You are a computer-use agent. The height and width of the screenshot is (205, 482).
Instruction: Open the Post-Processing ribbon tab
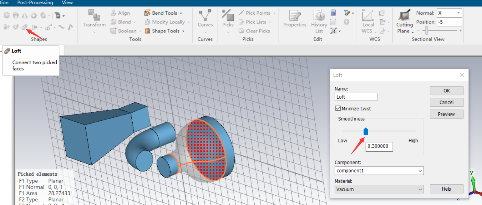pos(35,2)
